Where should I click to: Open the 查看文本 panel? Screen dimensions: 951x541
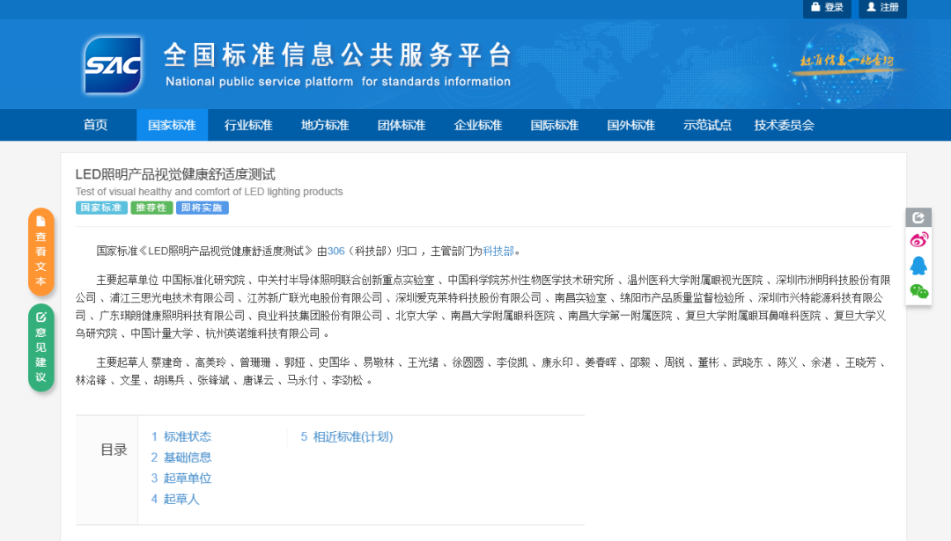[x=40, y=253]
